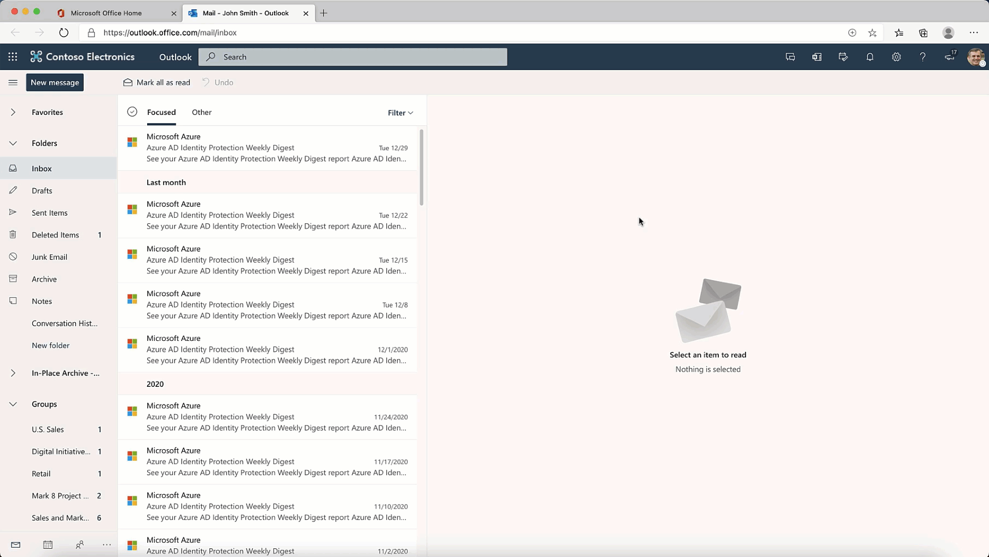
Task: Open the Notes folder
Action: pyautogui.click(x=59, y=301)
